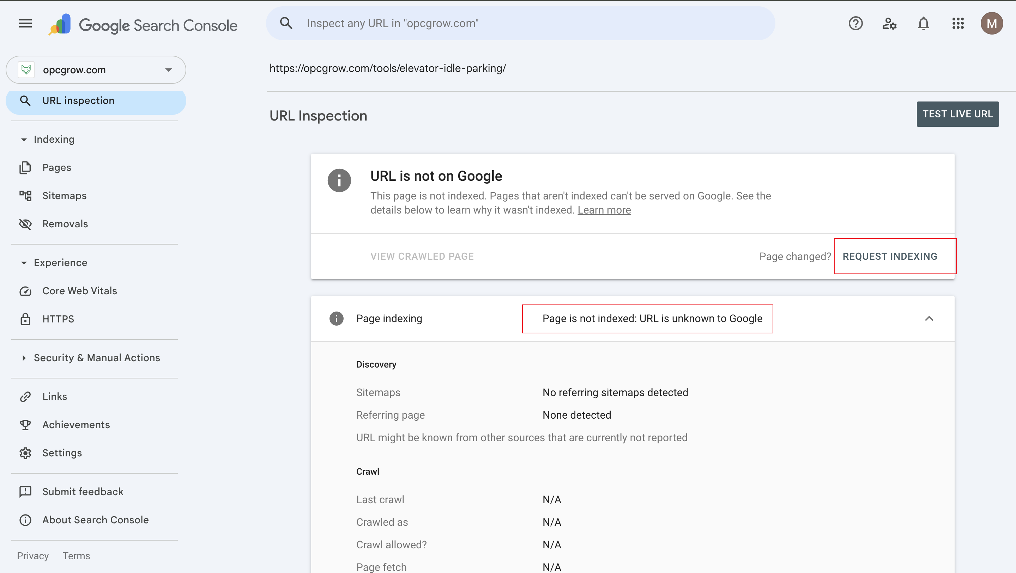Image resolution: width=1016 pixels, height=573 pixels.
Task: Click the 'URL might be known from other sources' note
Action: (x=521, y=438)
